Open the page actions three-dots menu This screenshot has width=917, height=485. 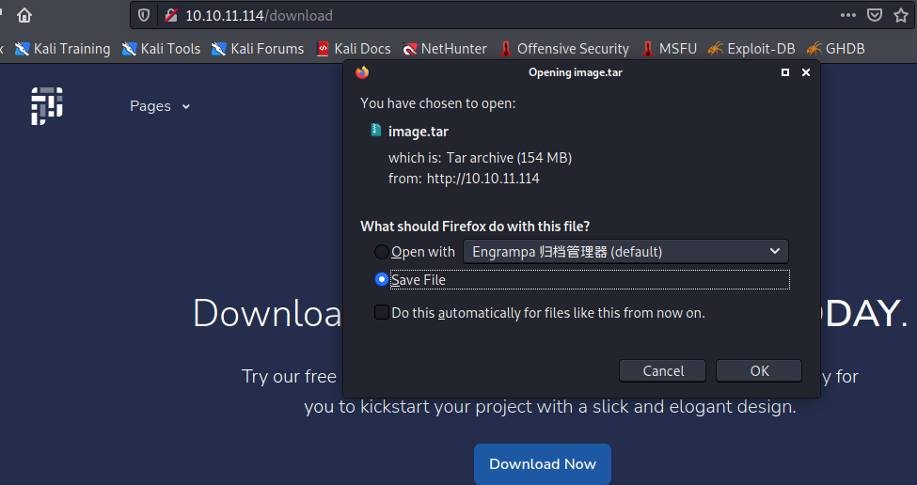(x=848, y=15)
